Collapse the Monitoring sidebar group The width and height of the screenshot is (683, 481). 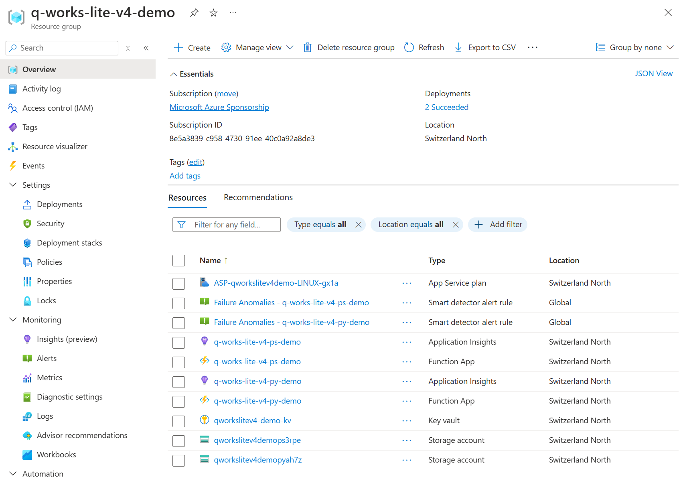pyautogui.click(x=13, y=320)
